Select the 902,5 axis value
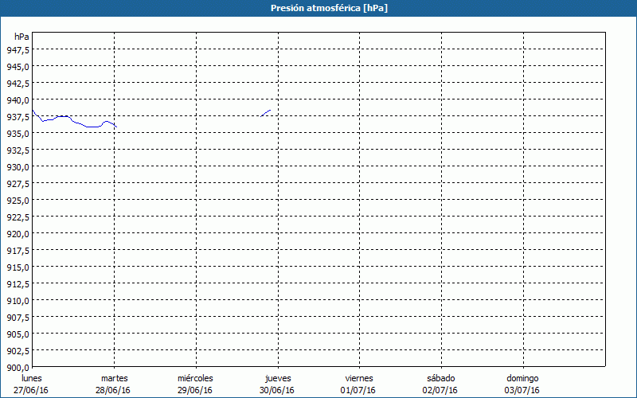 coord(18,350)
